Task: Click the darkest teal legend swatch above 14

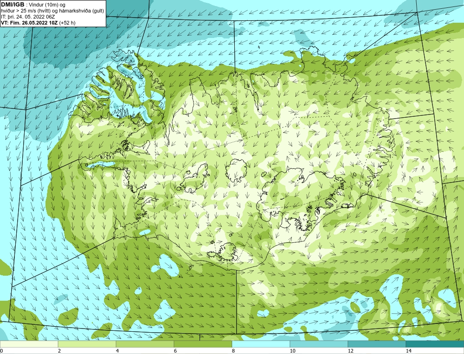Action: coord(435,344)
